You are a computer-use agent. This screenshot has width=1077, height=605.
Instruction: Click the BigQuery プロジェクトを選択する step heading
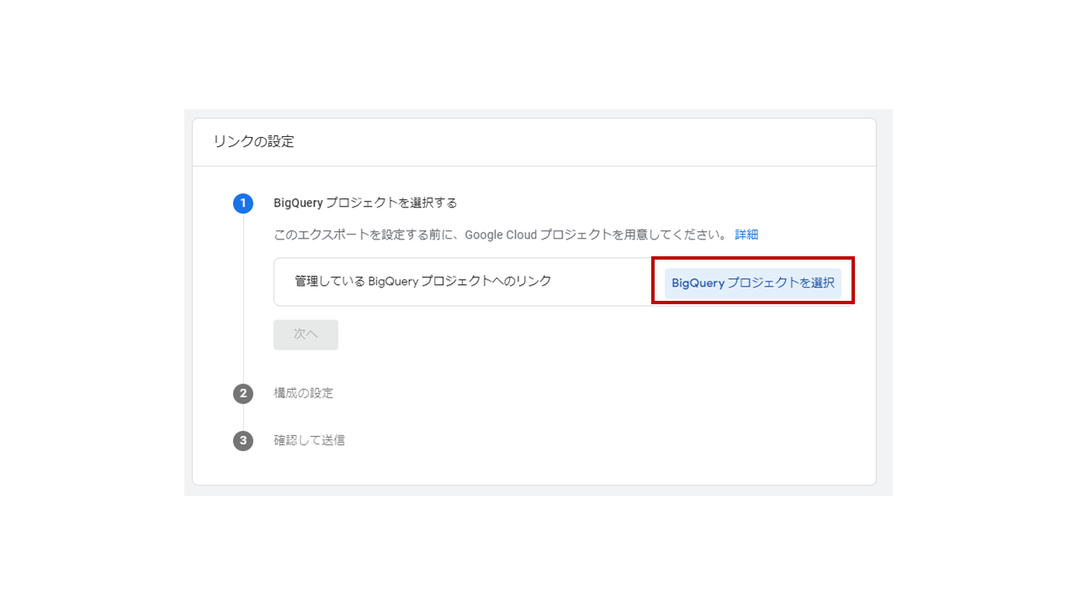(368, 203)
